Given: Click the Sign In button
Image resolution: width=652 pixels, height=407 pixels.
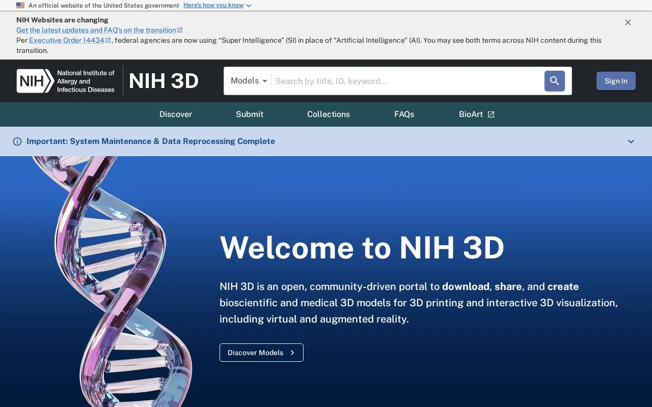Looking at the screenshot, I should (x=616, y=81).
